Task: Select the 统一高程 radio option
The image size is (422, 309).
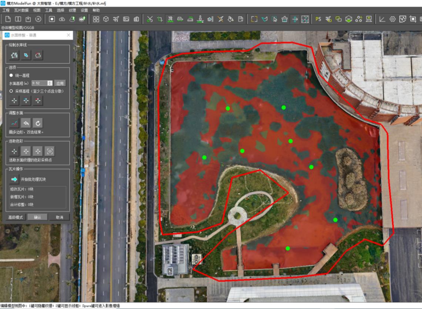Action: (x=11, y=75)
